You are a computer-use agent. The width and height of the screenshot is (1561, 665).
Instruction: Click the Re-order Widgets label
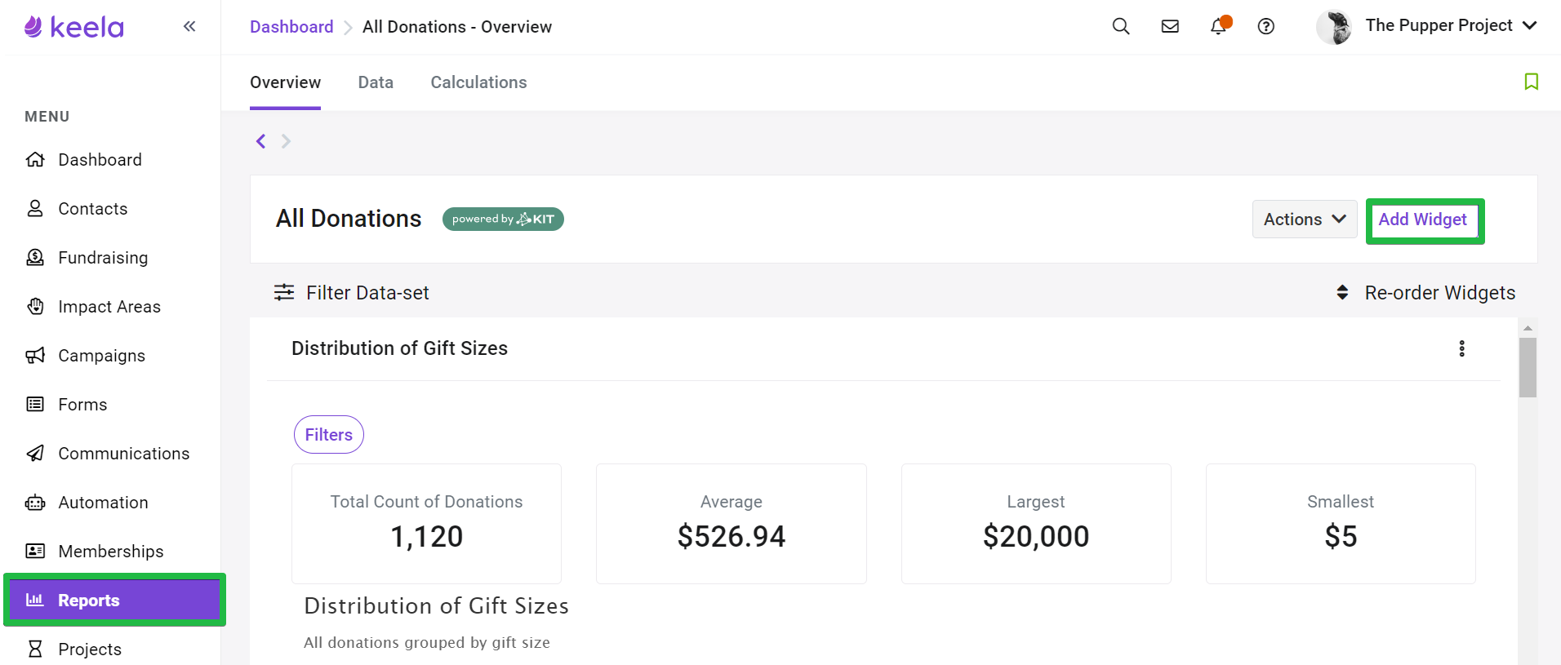[x=1440, y=292]
